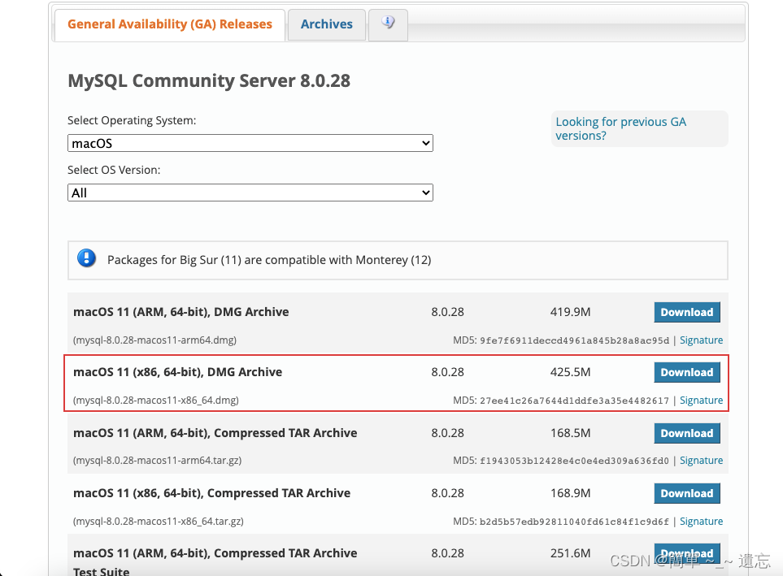Viewport: 783px width, 576px height.
Task: Download macOS 11 ARM Compressed TAR Archive 168.5M
Action: point(687,433)
